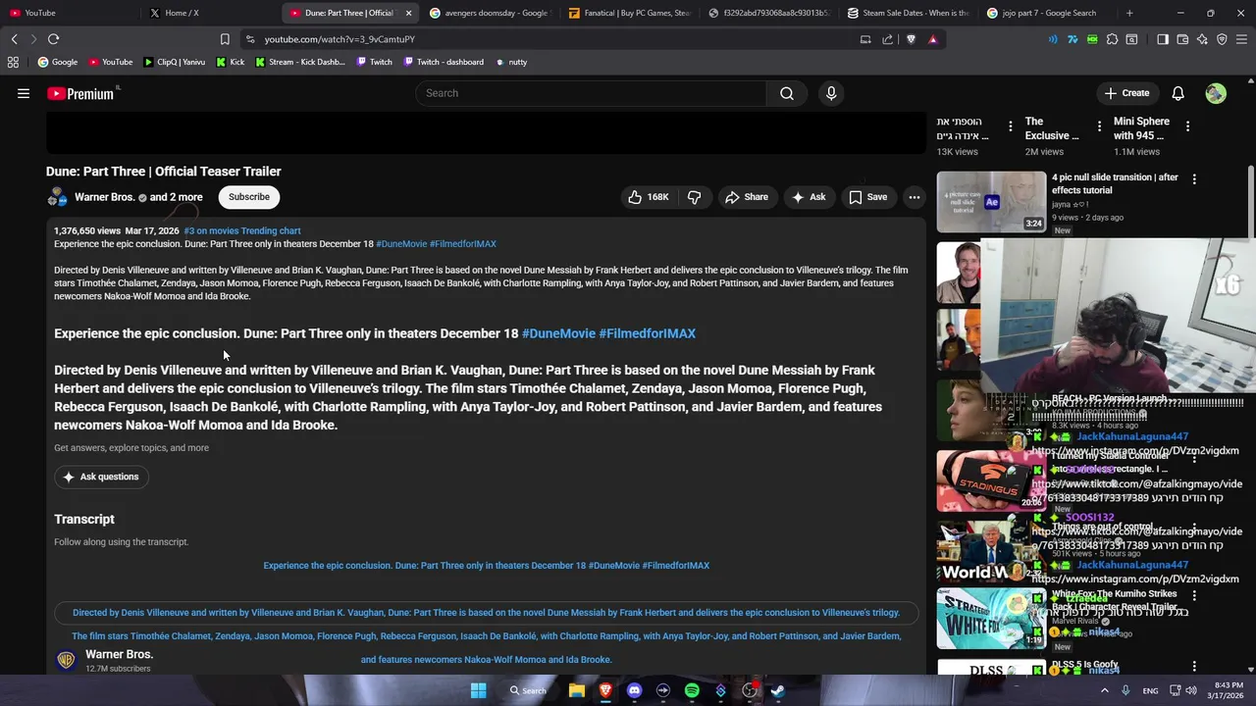Open YouTube notifications bell
The image size is (1256, 706).
[1177, 93]
